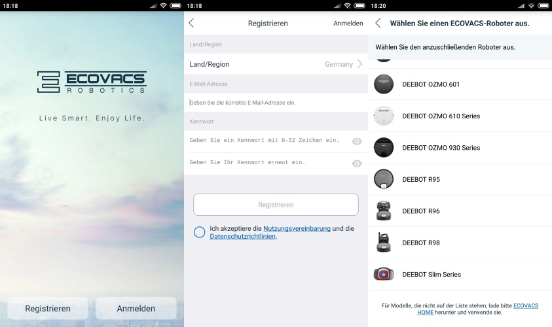
Task: Open Anmelden link in registration header
Action: point(348,23)
